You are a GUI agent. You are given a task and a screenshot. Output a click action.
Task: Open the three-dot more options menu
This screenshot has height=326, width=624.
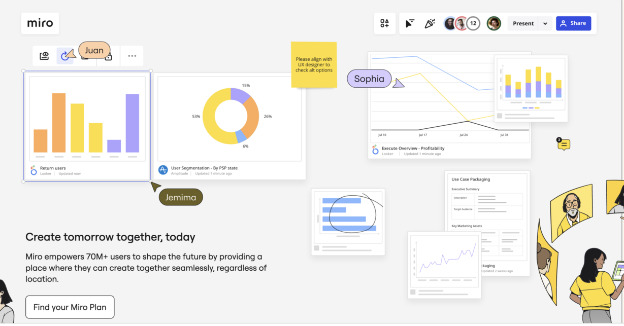point(132,56)
